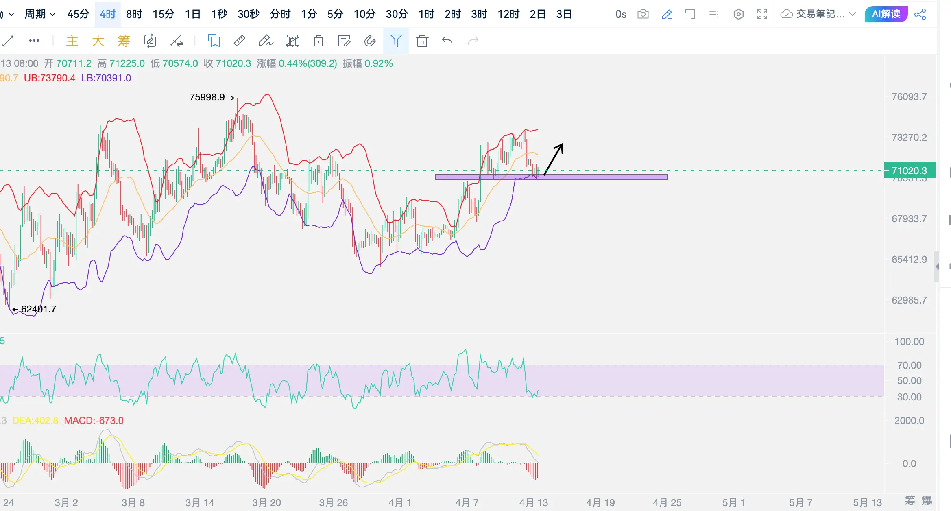Click the 71020.3 current price label
This screenshot has width=951, height=511.
910,170
